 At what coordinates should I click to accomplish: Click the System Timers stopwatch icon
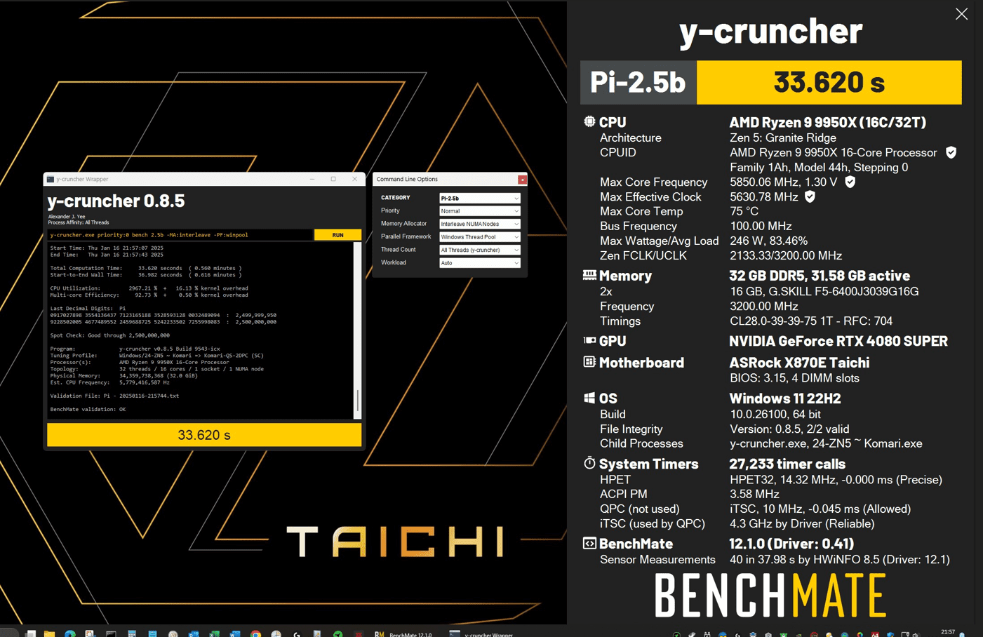coord(589,463)
